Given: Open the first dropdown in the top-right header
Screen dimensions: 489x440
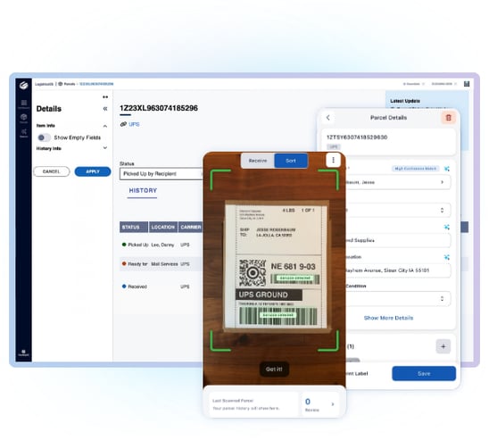Looking at the screenshot, I should (413, 84).
